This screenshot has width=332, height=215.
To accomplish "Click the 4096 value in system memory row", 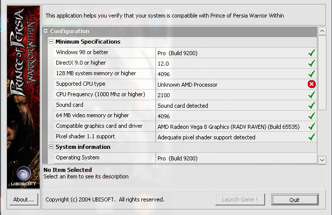I will pos(163,74).
